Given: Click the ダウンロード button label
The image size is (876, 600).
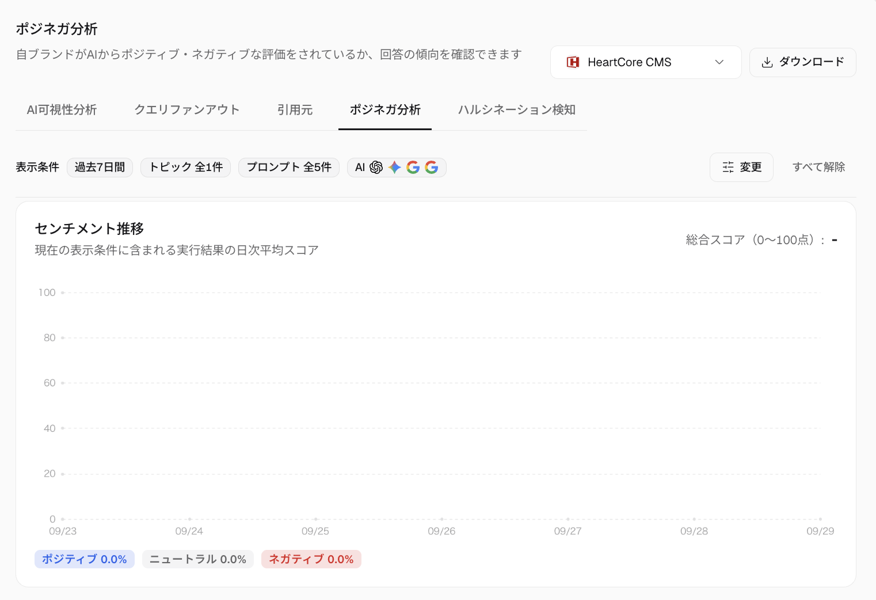Looking at the screenshot, I should coord(812,62).
